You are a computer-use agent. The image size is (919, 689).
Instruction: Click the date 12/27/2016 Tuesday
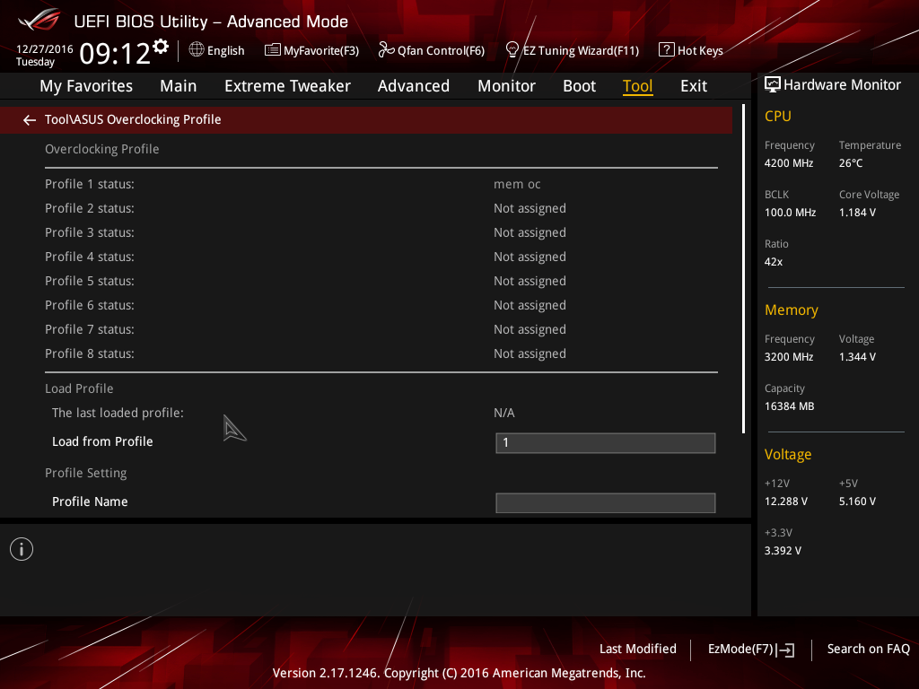[45, 55]
